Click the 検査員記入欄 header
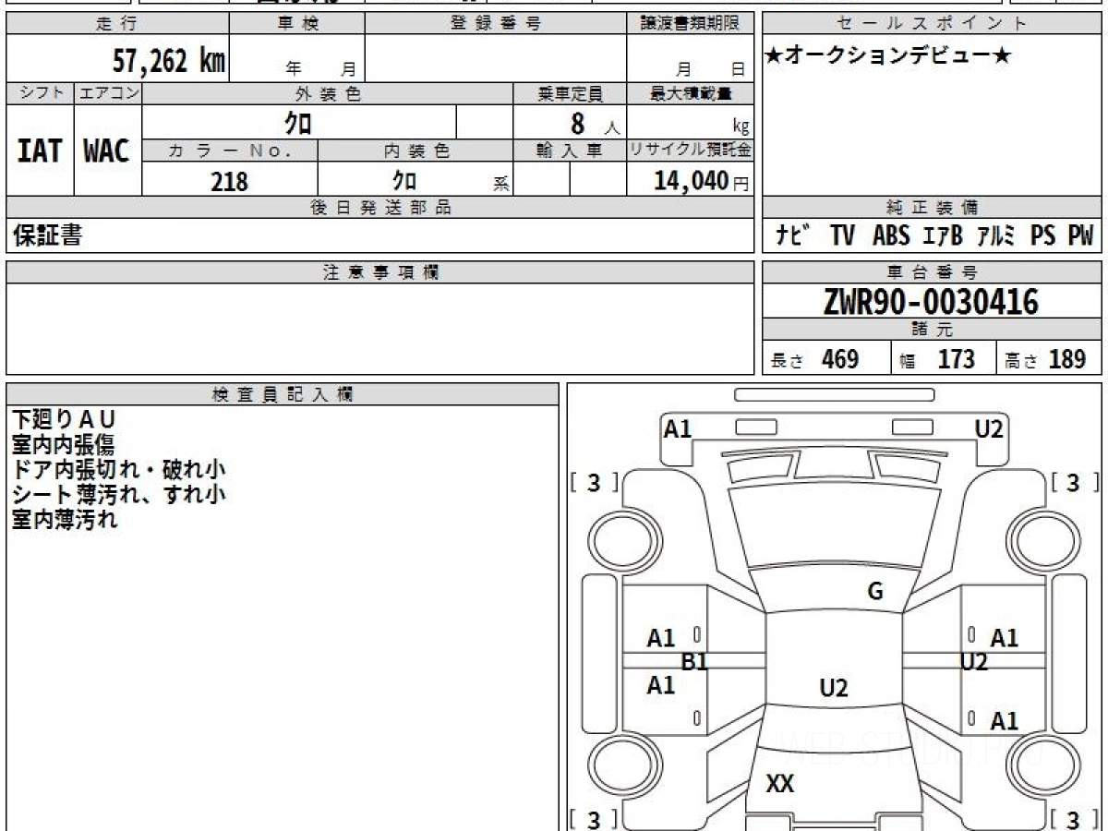1108x831 pixels. click(283, 394)
